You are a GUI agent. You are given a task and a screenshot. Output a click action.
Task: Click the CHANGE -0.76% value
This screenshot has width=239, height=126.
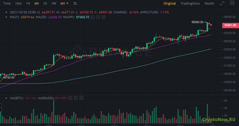coord(134,12)
